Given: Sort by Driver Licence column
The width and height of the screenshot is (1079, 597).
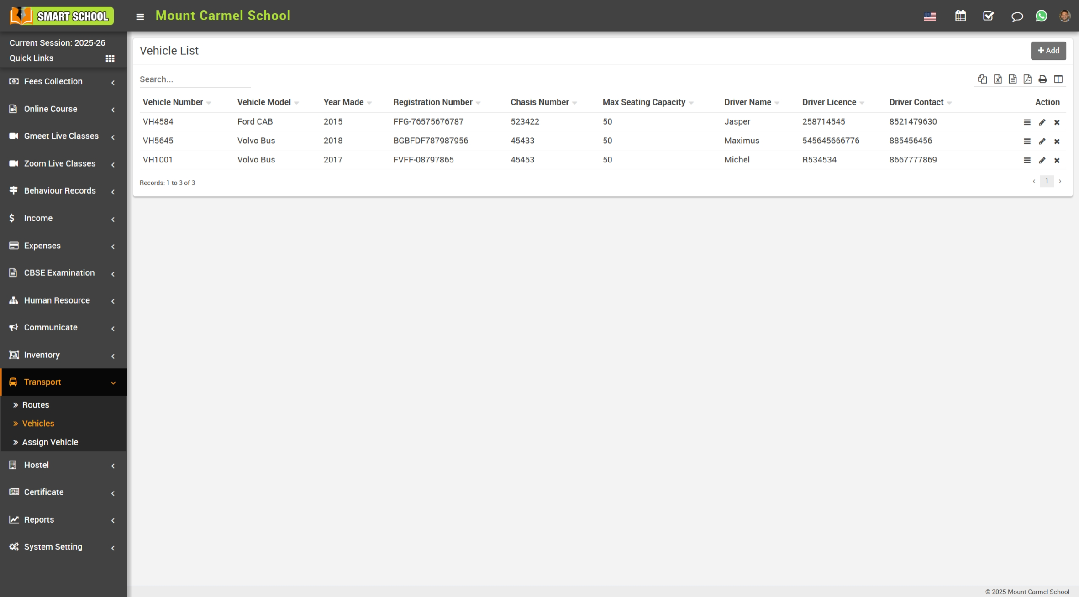Looking at the screenshot, I should 833,102.
